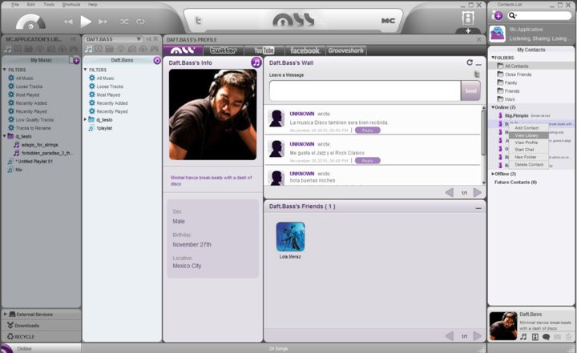Send the wall message with Send button
The height and width of the screenshot is (353, 577).
coord(470,90)
